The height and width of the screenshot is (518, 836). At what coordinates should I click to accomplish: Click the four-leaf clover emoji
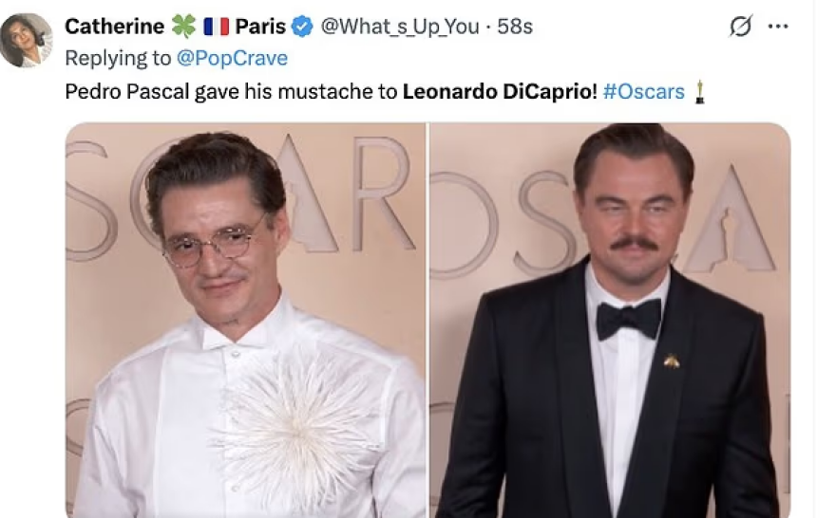click(x=182, y=27)
